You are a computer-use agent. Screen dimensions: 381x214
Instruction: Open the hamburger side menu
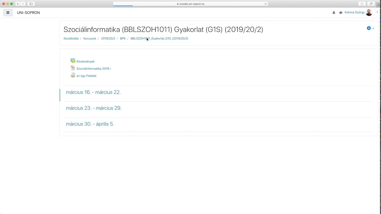[8, 12]
